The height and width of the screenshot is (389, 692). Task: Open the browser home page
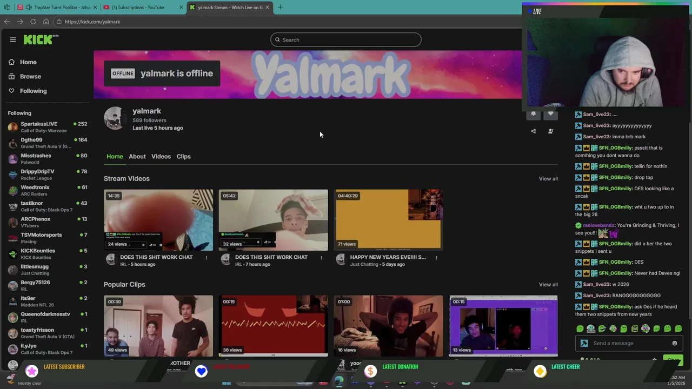pos(46,22)
